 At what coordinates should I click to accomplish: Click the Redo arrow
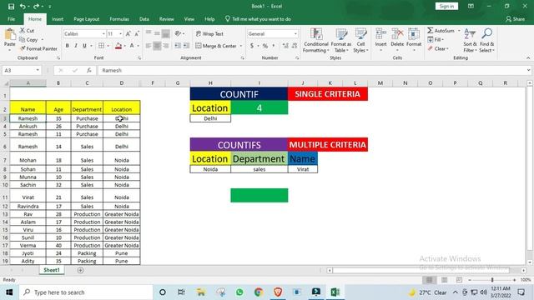(36, 7)
